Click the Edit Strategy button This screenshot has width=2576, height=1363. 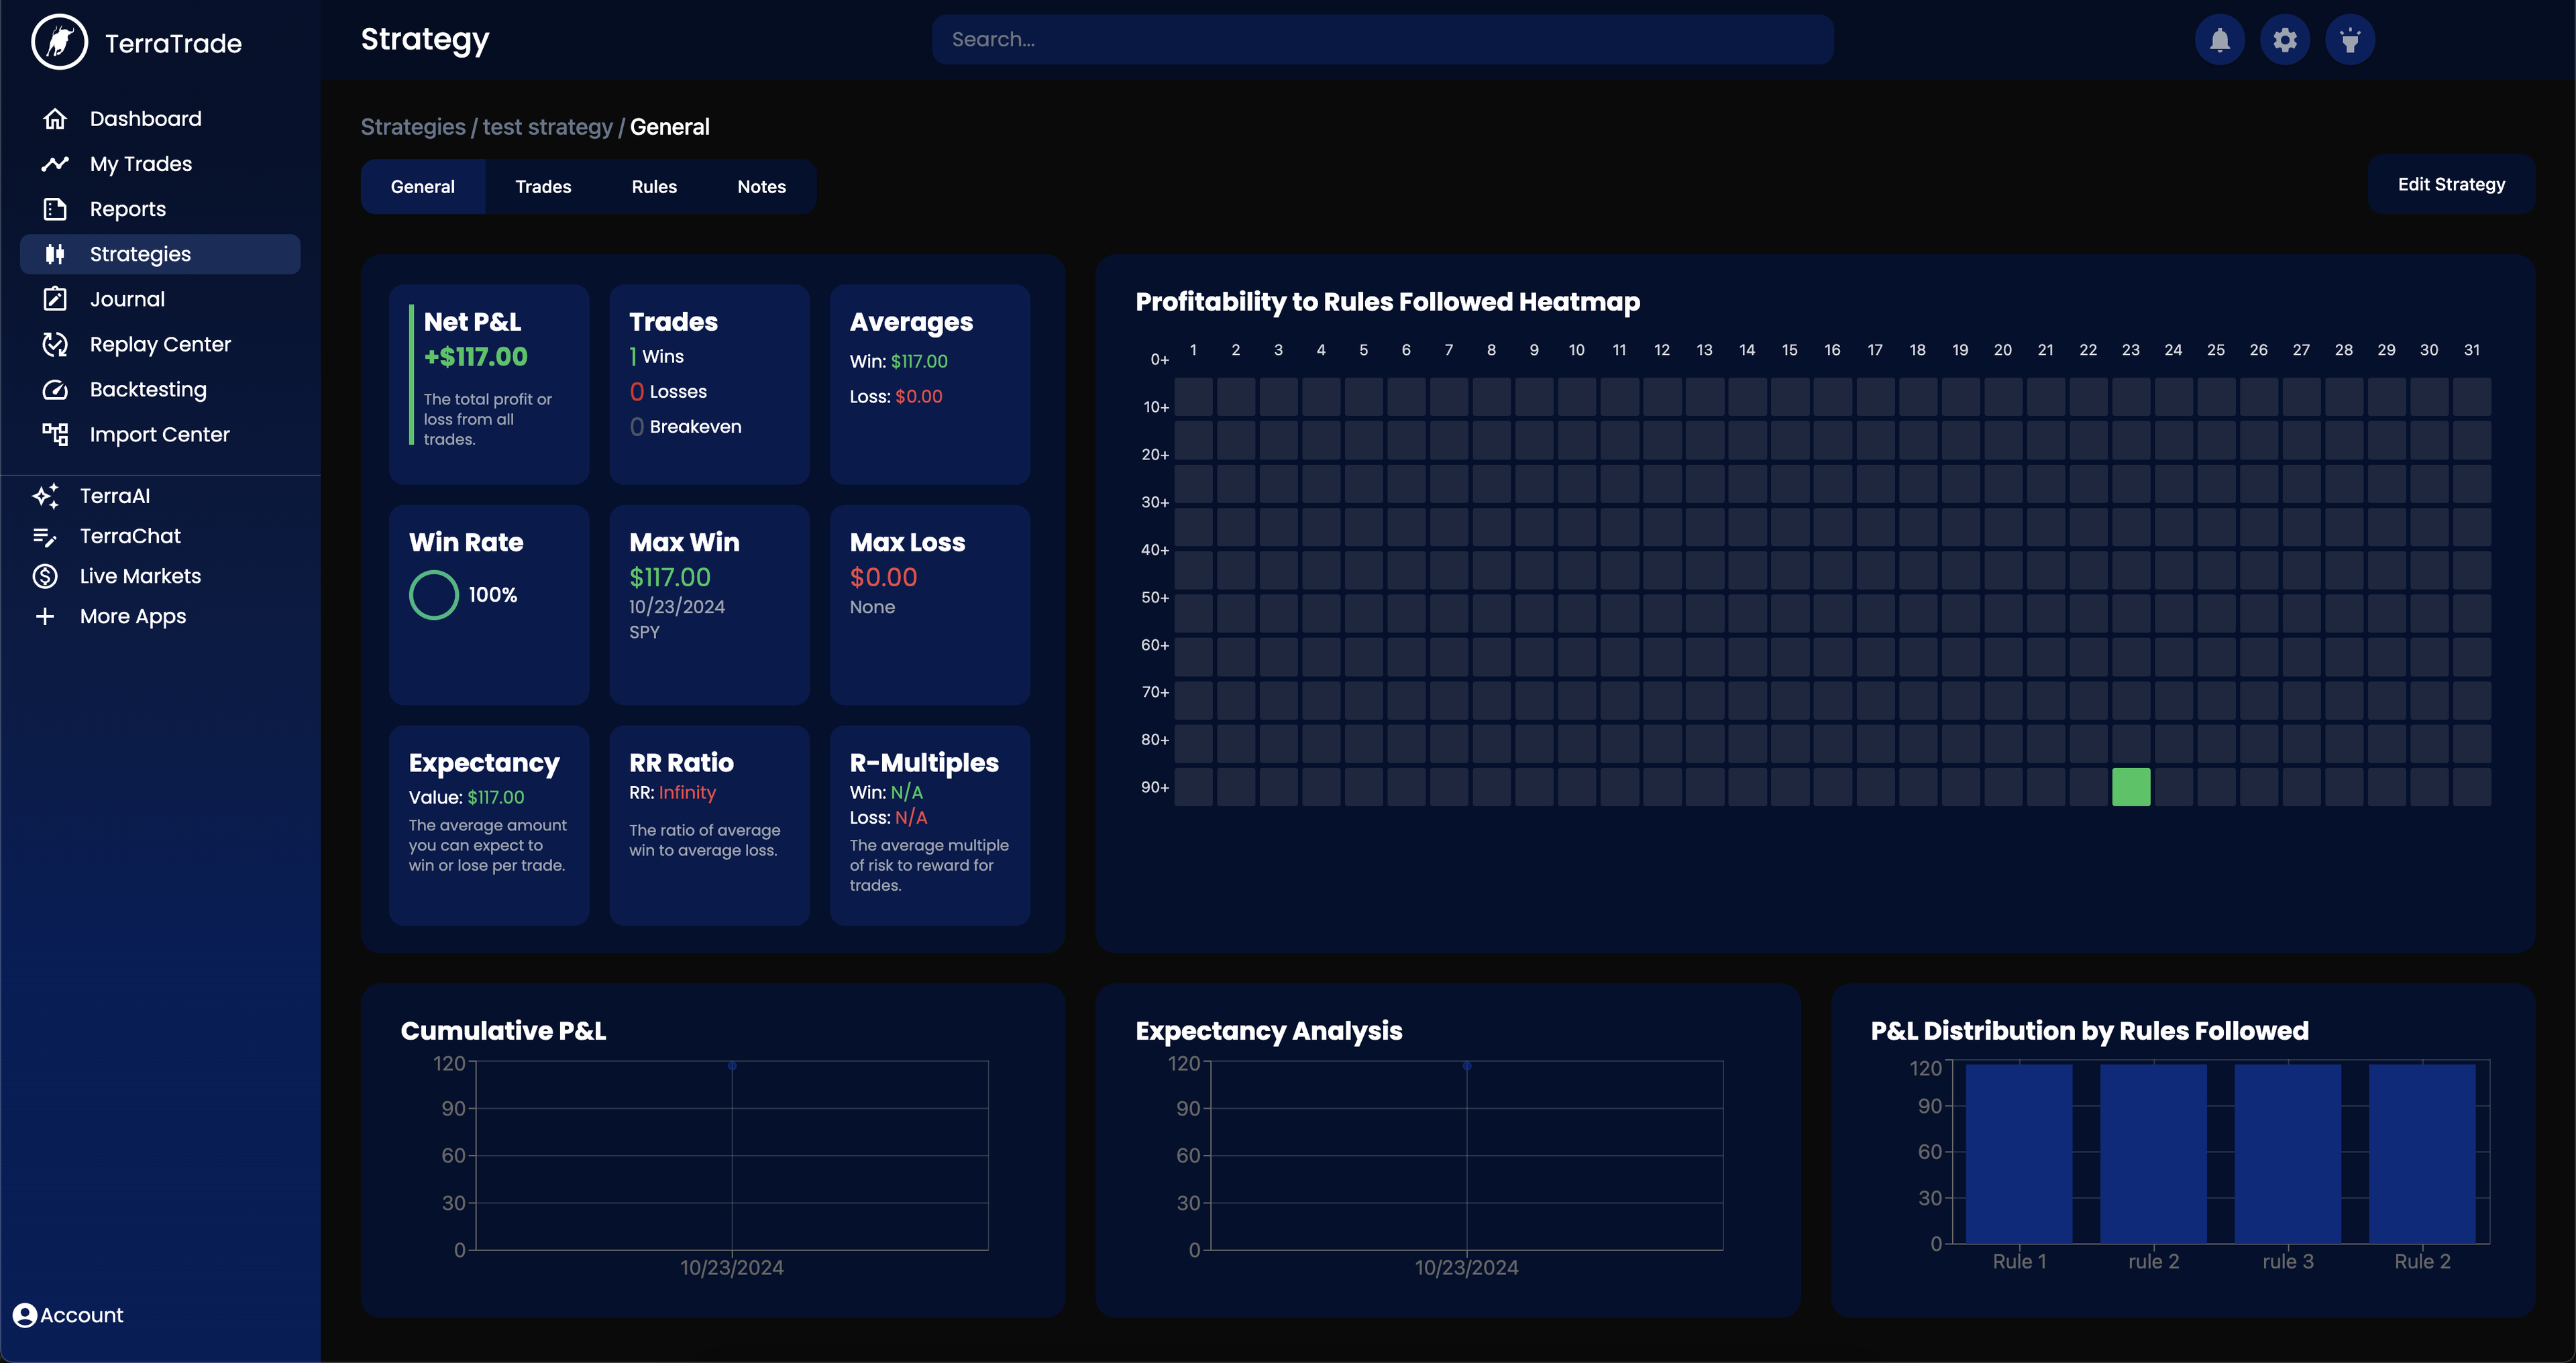tap(2451, 184)
